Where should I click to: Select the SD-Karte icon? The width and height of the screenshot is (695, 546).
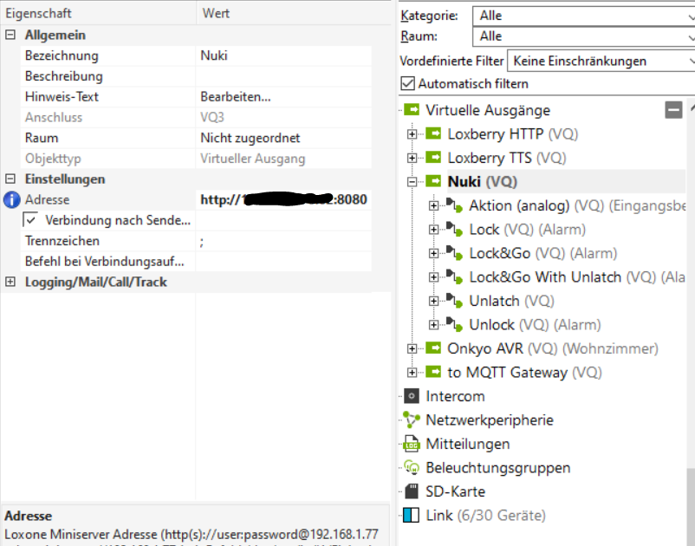coord(412,491)
